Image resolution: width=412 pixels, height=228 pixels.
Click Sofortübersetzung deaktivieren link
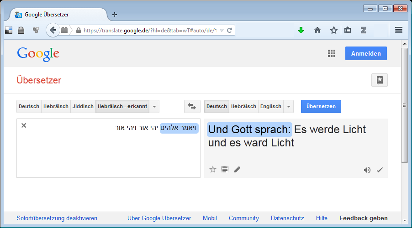[57, 218]
